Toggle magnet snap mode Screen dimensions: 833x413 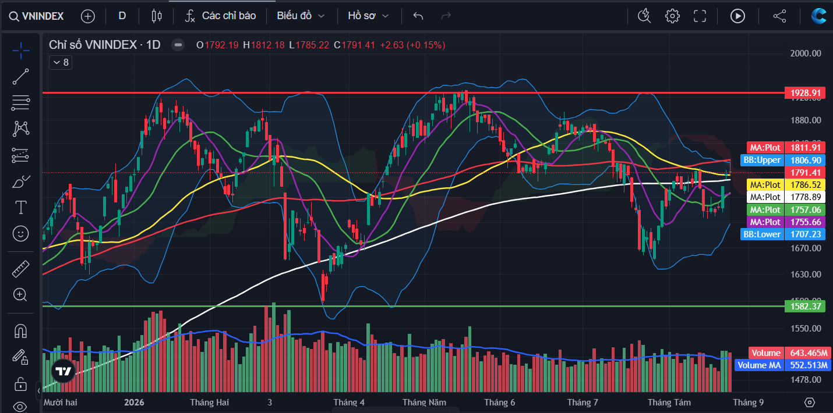pyautogui.click(x=21, y=330)
